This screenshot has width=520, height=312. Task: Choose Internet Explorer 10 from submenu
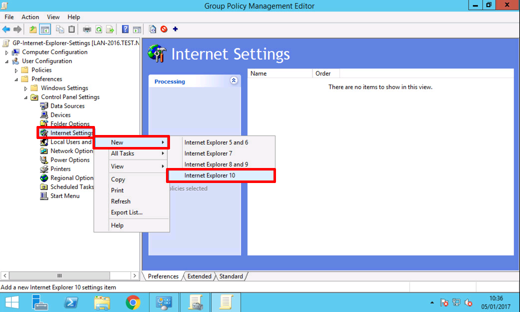pos(221,175)
